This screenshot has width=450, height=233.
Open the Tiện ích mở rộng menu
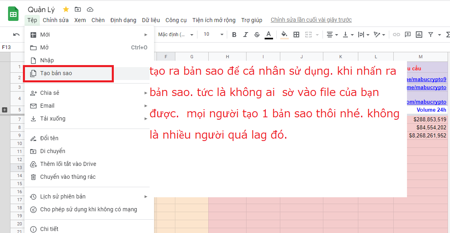tap(214, 20)
